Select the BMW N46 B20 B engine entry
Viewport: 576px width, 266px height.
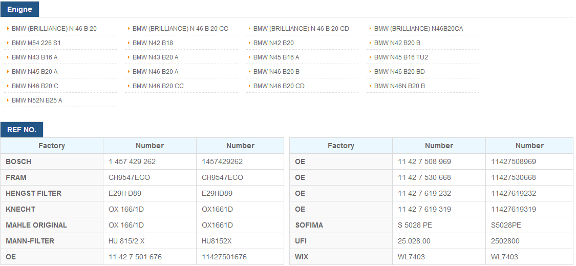276,71
